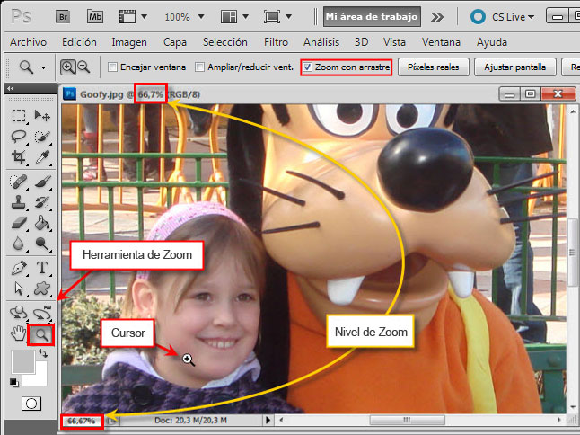This screenshot has width=580, height=435.
Task: Reset default foreground and background colors
Action: click(14, 382)
